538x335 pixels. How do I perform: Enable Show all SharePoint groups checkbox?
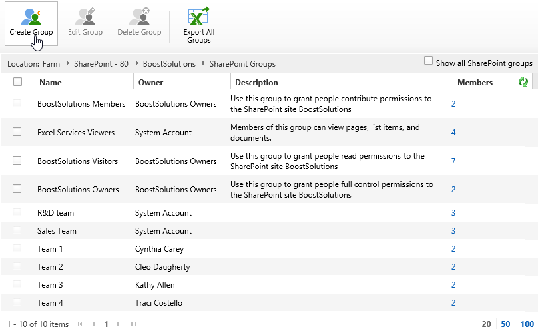click(x=429, y=61)
